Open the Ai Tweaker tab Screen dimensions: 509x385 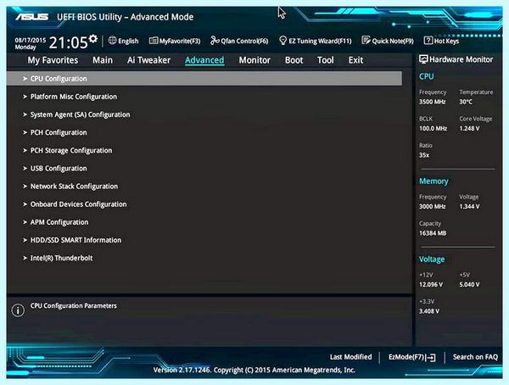point(148,60)
